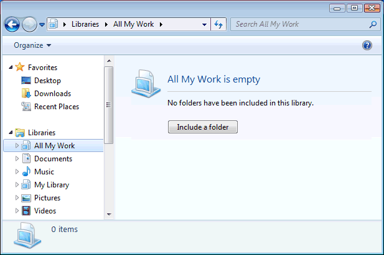Select Favorites heading in navigation pane
Screen dimensions: 384x255
(42, 68)
